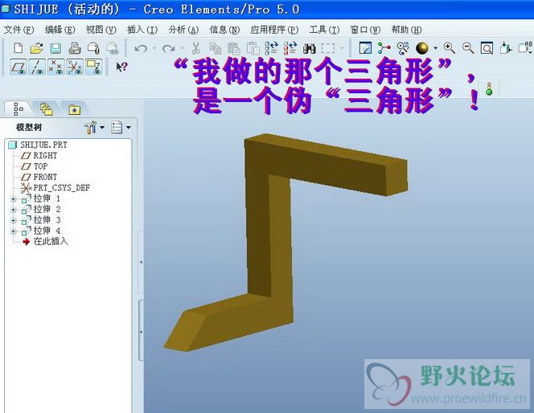The width and height of the screenshot is (534, 413).
Task: Click the Repaint screen icon
Action: [x=365, y=48]
